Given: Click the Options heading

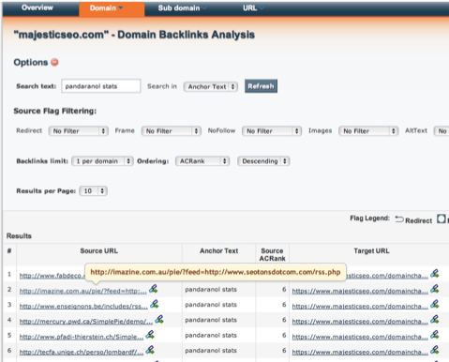Looking at the screenshot, I should tap(31, 63).
